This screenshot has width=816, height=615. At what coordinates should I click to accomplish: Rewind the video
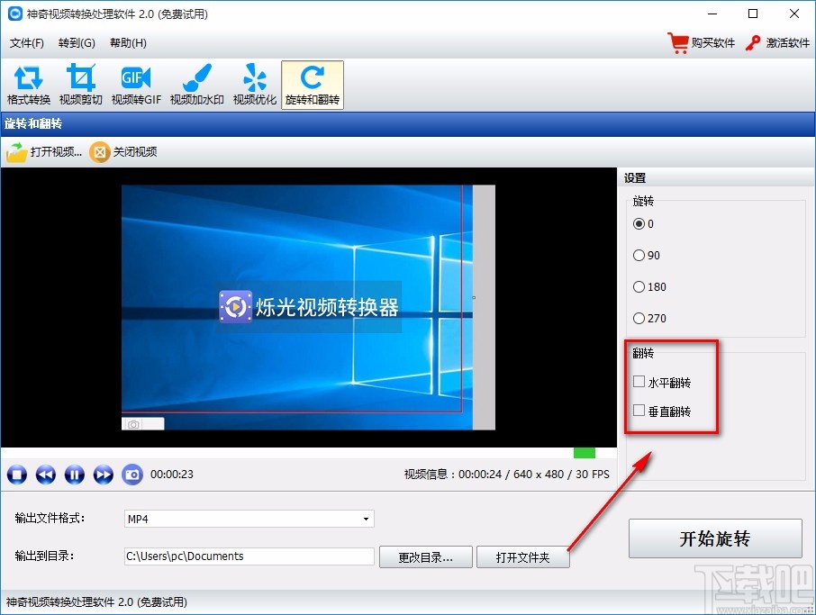[x=46, y=475]
